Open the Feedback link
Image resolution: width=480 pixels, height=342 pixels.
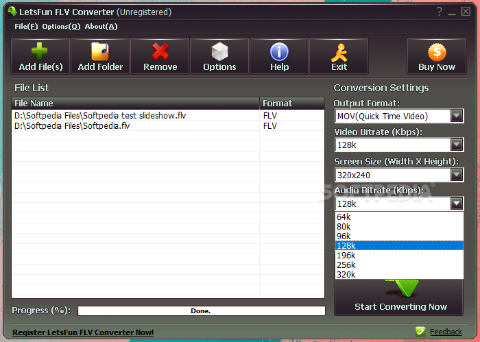[446, 332]
